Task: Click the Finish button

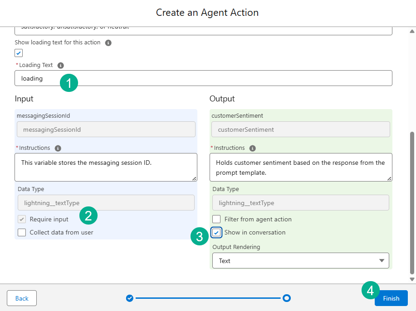Action: pos(391,298)
